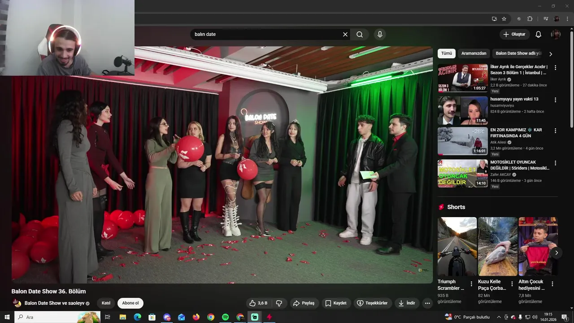The image size is (574, 323).
Task: Dislike the video with thumbs down
Action: (x=279, y=303)
